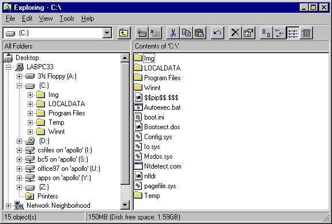Select the Printers folder icon
Viewport: 332px width, 224px height.
coord(30,196)
